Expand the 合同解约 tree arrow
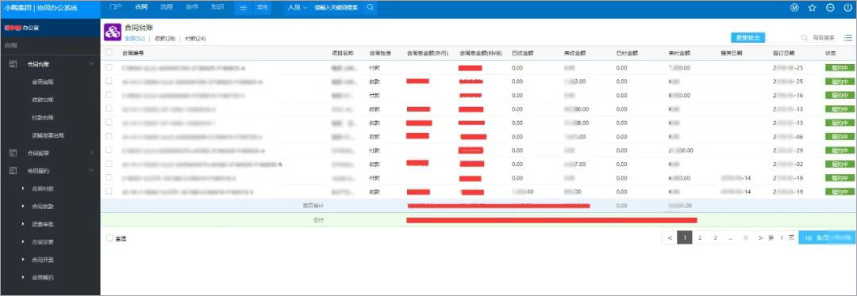The height and width of the screenshot is (296, 857). [x=23, y=278]
